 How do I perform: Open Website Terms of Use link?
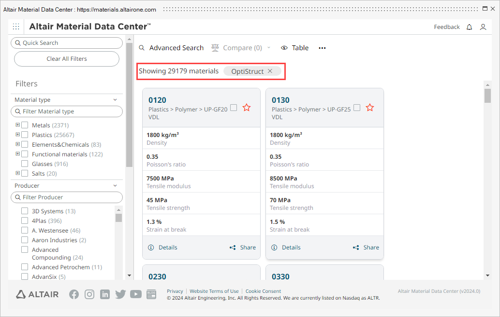pos(214,291)
